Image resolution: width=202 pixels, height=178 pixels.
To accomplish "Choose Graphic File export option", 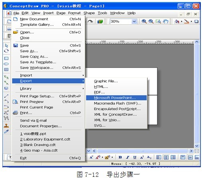I will coord(117,81).
